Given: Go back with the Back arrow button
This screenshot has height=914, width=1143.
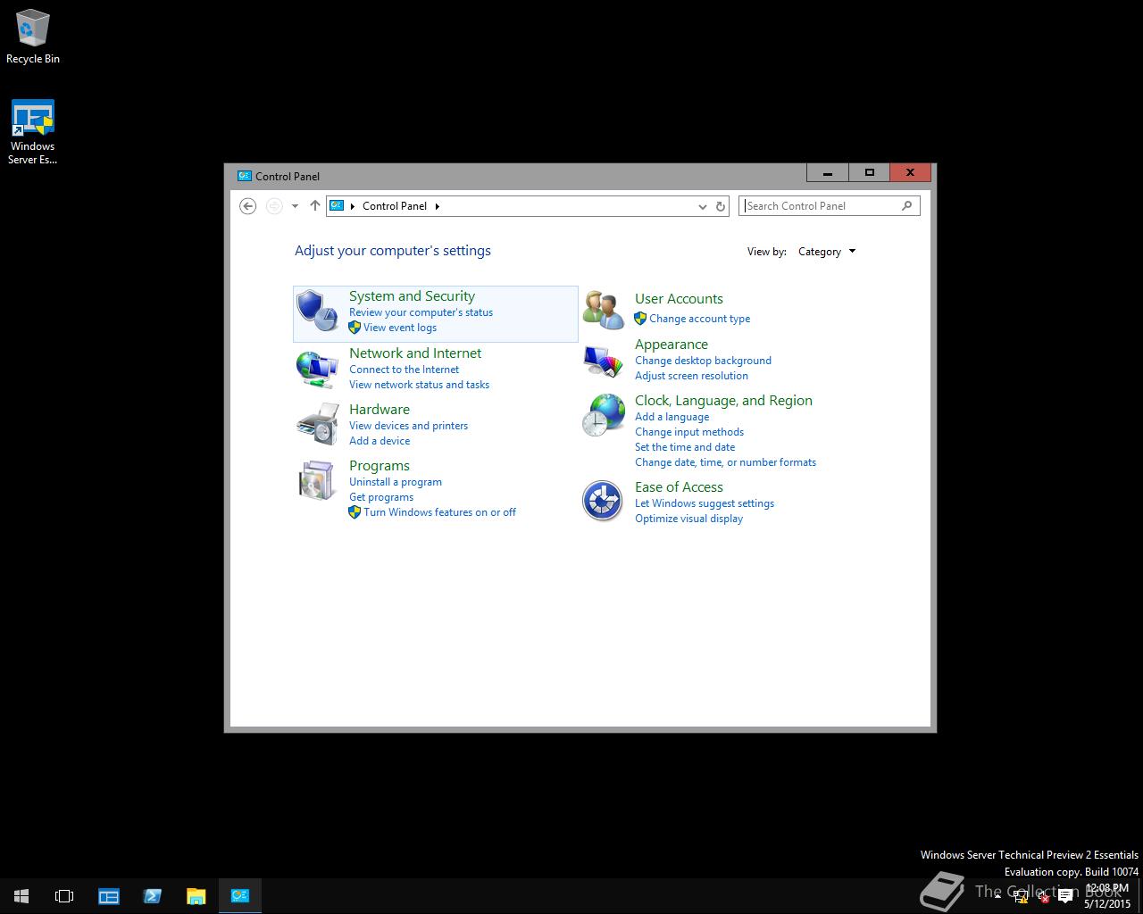Looking at the screenshot, I should (248, 206).
